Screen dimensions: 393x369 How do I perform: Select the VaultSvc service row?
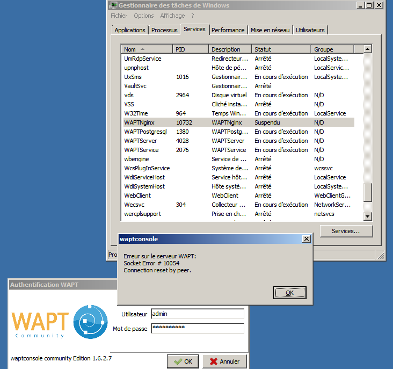click(x=238, y=86)
